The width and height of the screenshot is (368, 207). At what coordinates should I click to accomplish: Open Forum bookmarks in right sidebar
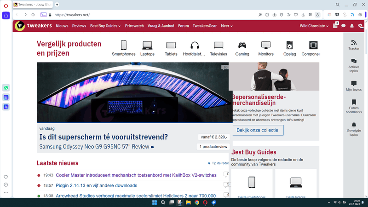pos(354,106)
